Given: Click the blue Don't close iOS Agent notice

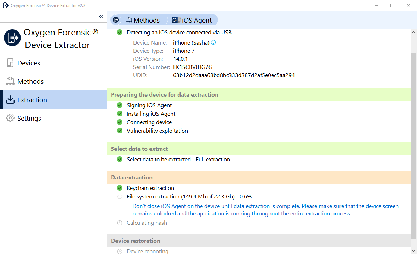Looking at the screenshot, I should [265, 210].
